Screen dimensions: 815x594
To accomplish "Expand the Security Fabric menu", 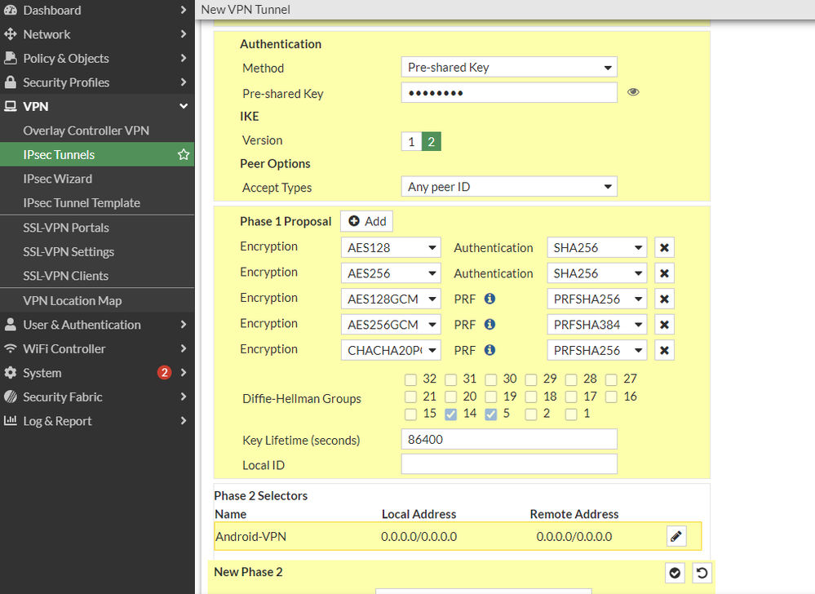I will pyautogui.click(x=96, y=397).
